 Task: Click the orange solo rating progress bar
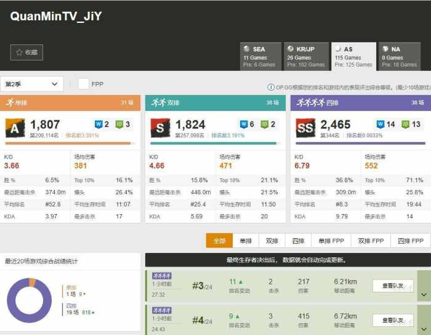(70, 143)
